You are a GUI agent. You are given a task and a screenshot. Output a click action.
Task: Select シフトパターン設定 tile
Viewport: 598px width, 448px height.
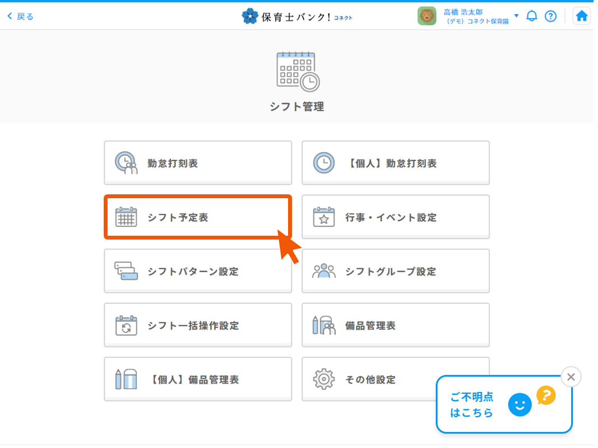197,272
